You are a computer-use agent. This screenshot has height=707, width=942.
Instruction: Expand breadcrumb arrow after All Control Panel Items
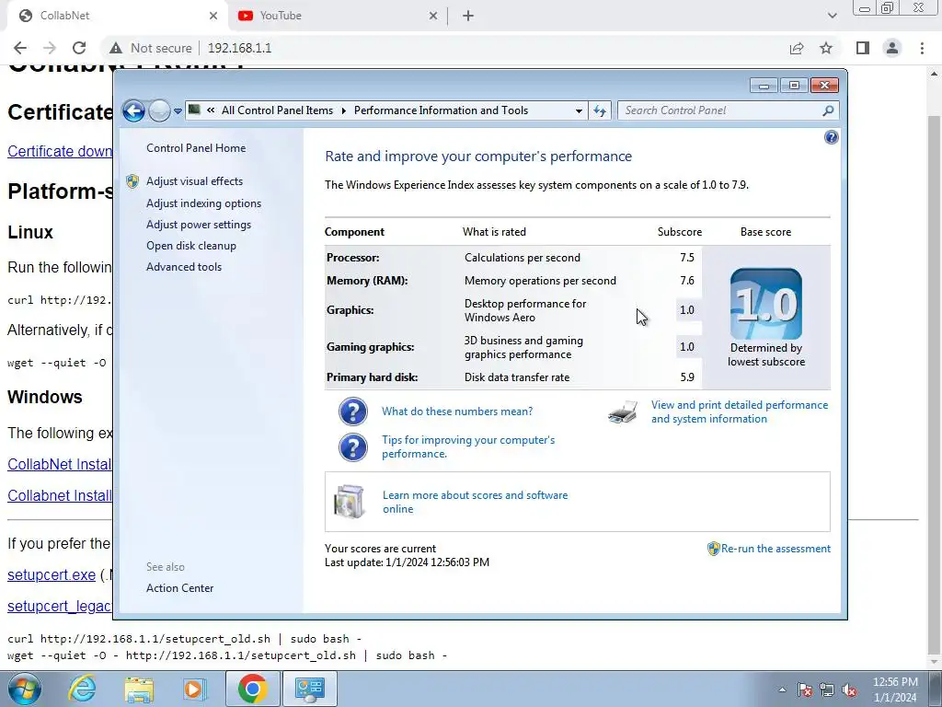tap(344, 110)
